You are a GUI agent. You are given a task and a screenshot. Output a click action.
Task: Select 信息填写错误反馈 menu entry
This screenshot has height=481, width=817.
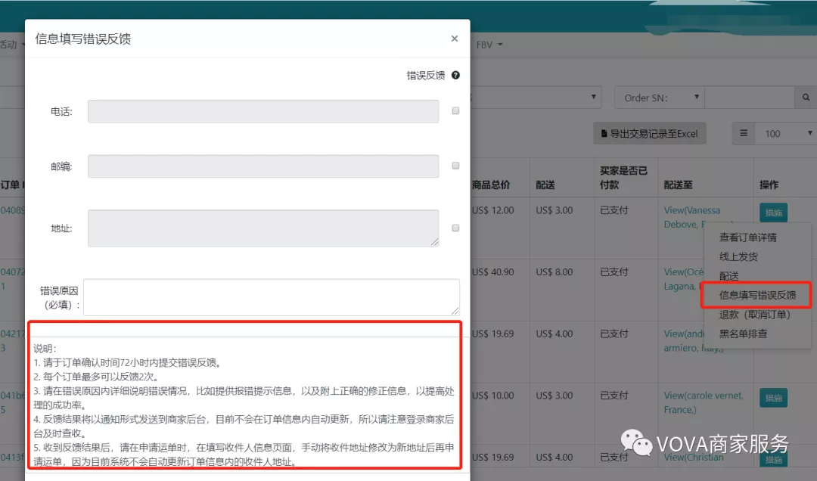757,295
